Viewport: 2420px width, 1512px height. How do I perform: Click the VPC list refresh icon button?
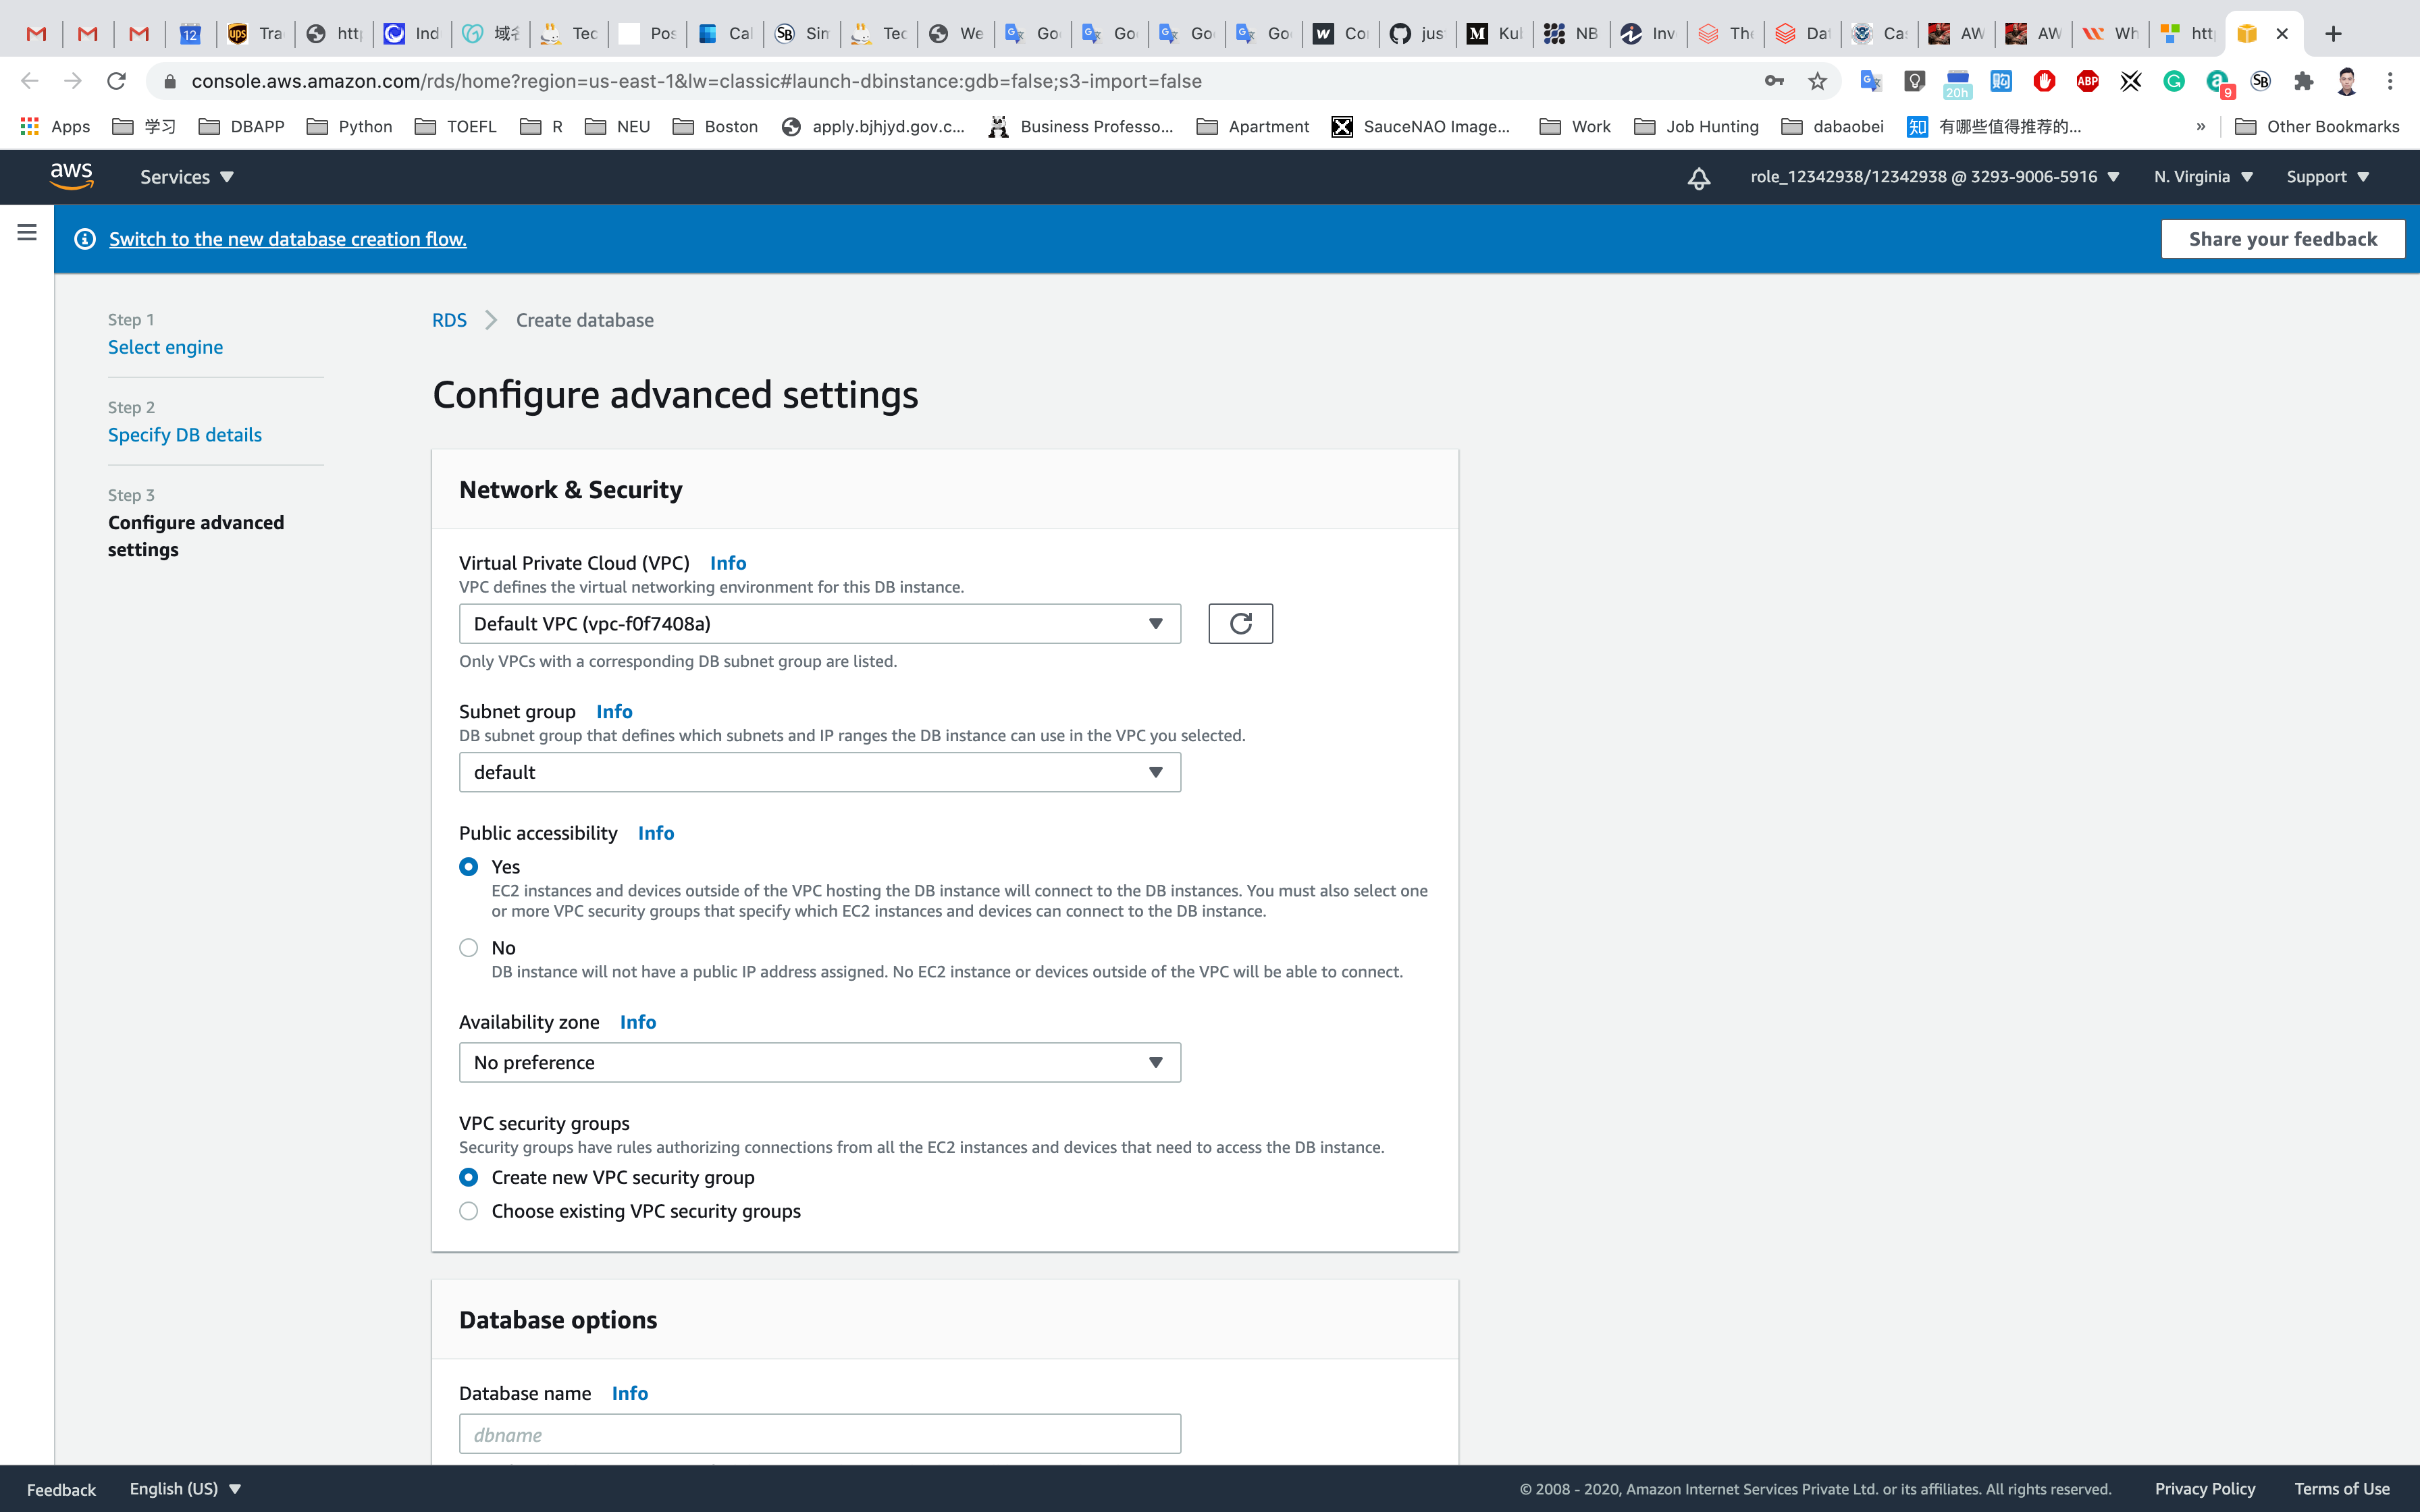(x=1240, y=624)
